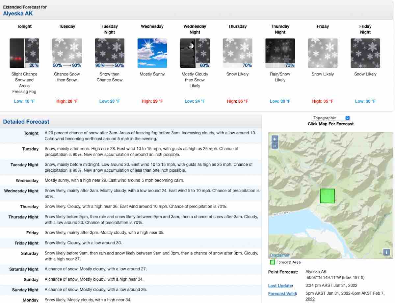Screen dimensions: 395x303
Task: Open the map info button
Action: tap(386, 252)
